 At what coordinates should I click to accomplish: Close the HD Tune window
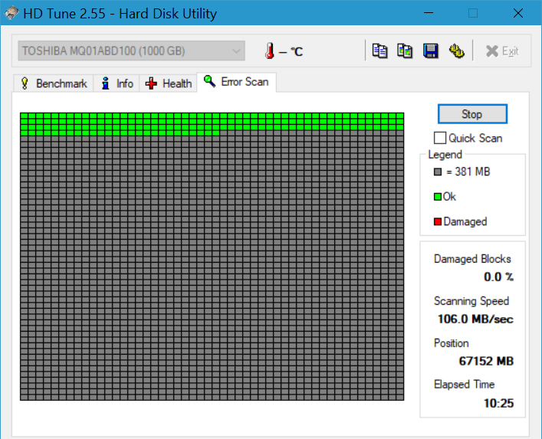517,13
